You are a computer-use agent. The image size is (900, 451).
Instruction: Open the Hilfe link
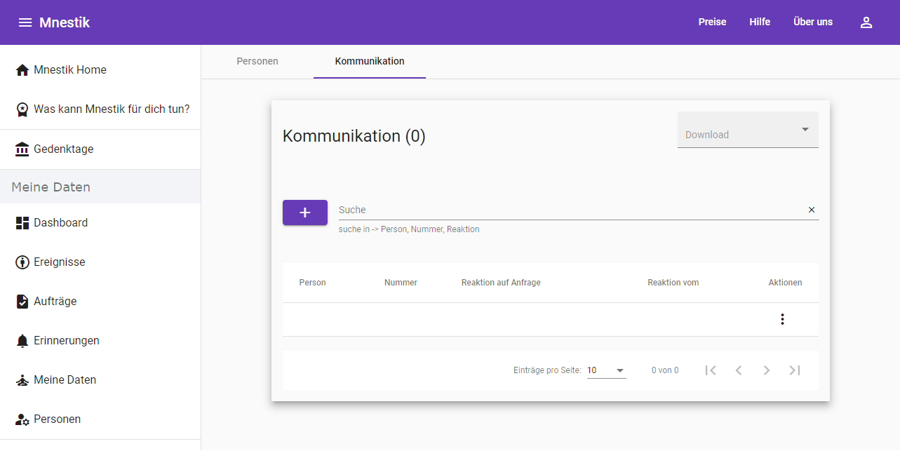pyautogui.click(x=759, y=22)
